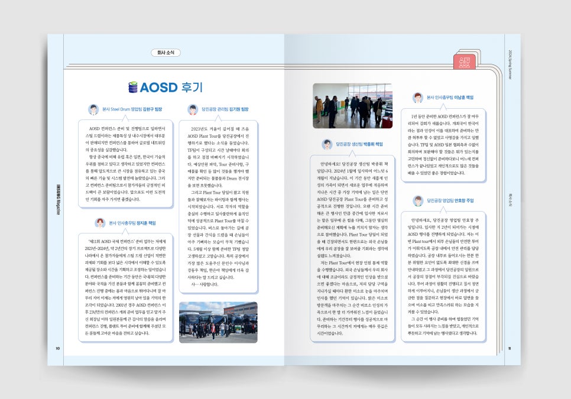Click the avatar of 안효창 주임
Screen dimensions: 571x399
(x=418, y=200)
